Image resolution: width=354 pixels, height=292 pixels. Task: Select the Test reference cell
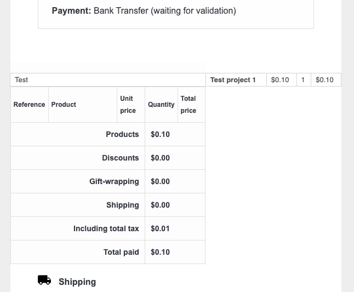click(108, 79)
